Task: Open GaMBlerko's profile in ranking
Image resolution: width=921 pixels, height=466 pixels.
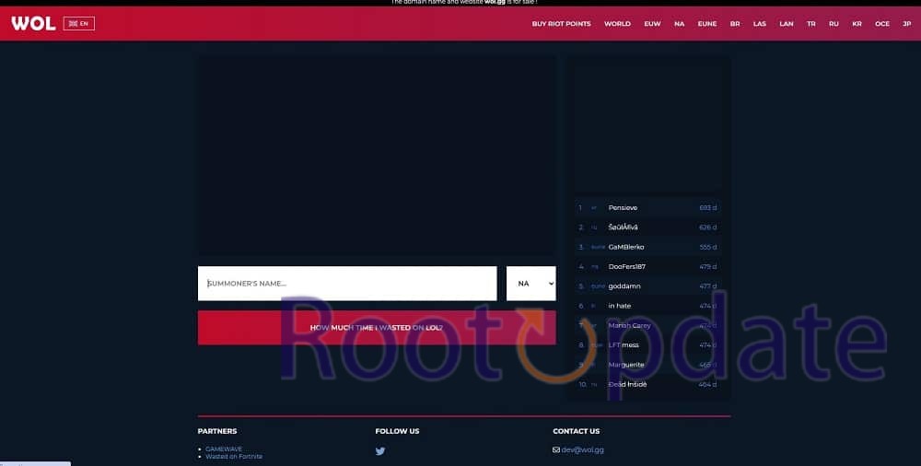Action: click(x=626, y=247)
